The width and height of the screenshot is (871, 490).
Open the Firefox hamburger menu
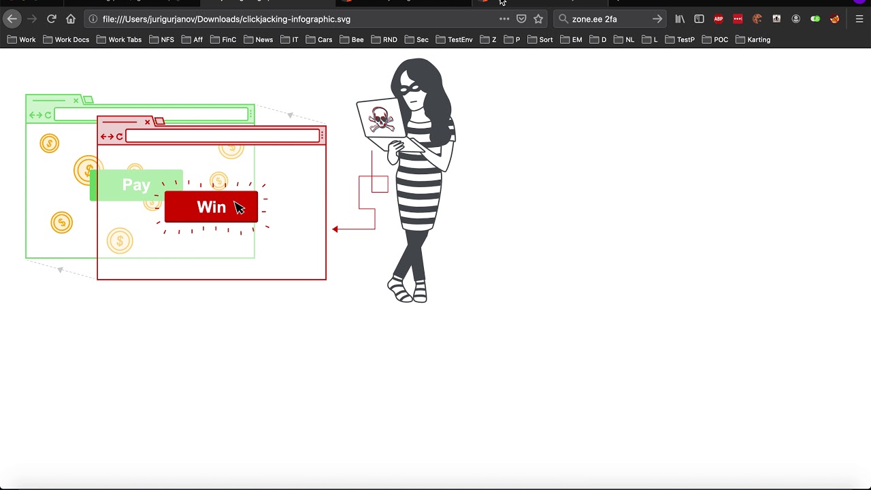coord(859,19)
